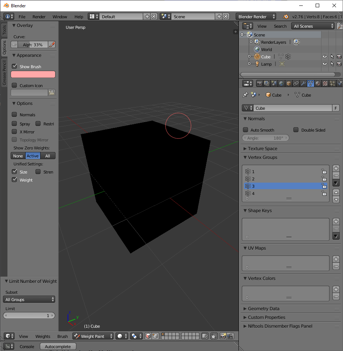Uncheck the unified Weight checkbox
Screen dimensions: 343x351
point(14,180)
